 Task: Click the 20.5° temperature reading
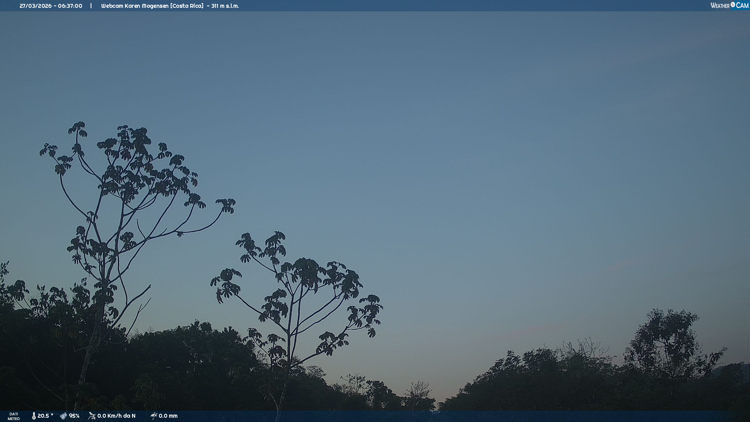click(45, 416)
